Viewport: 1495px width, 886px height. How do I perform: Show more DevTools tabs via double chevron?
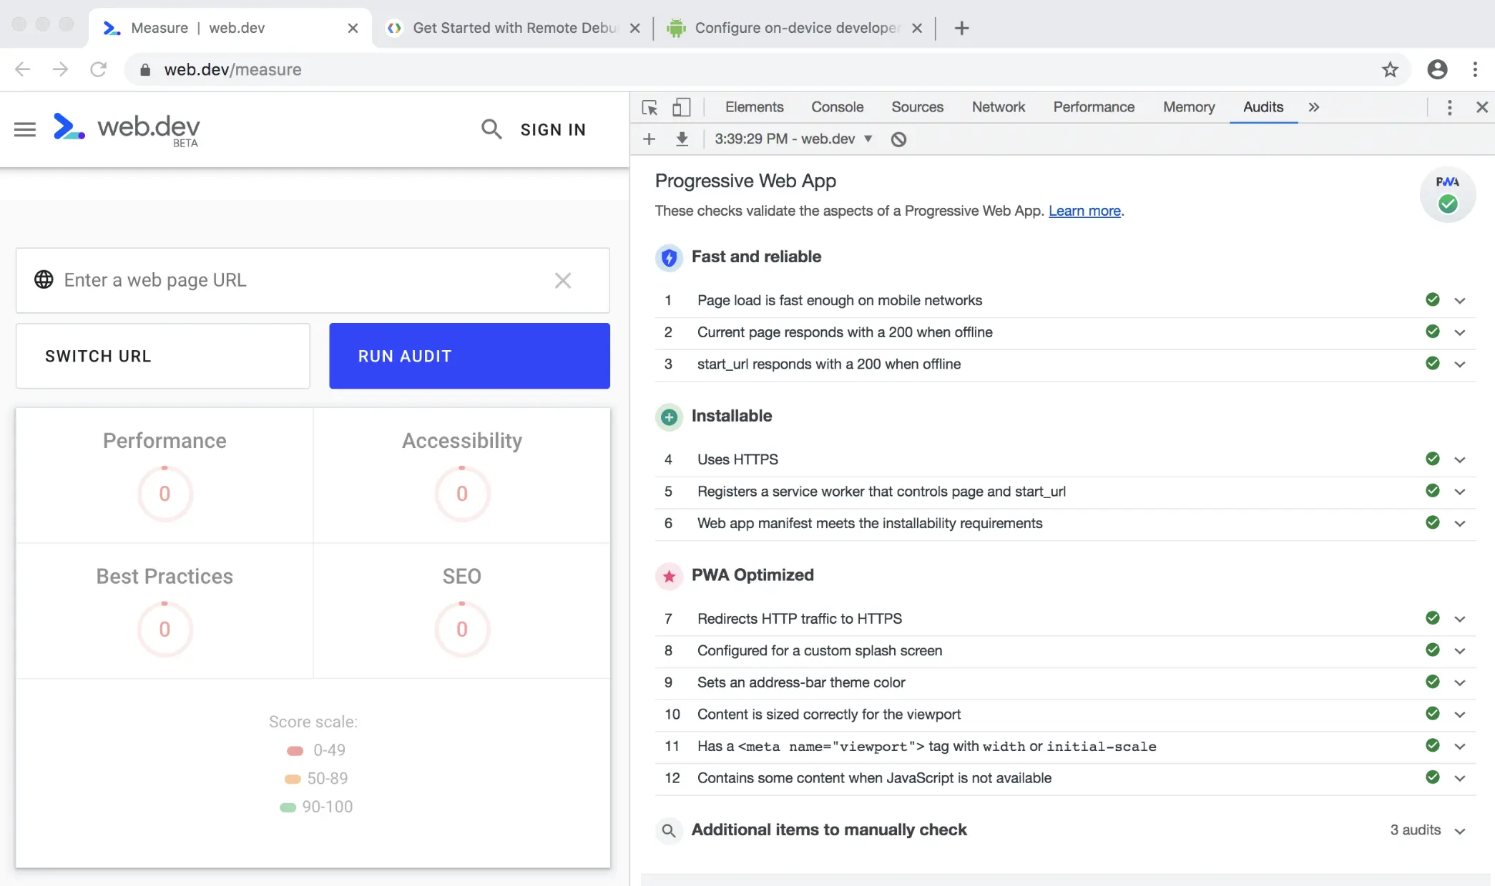[x=1313, y=107]
